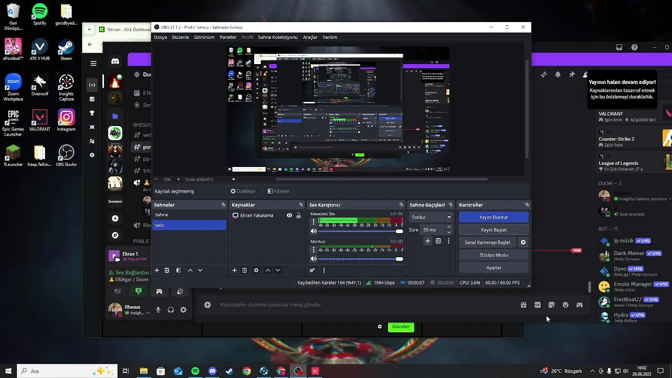Open Ayarlar button in Kontroller

[x=493, y=268]
